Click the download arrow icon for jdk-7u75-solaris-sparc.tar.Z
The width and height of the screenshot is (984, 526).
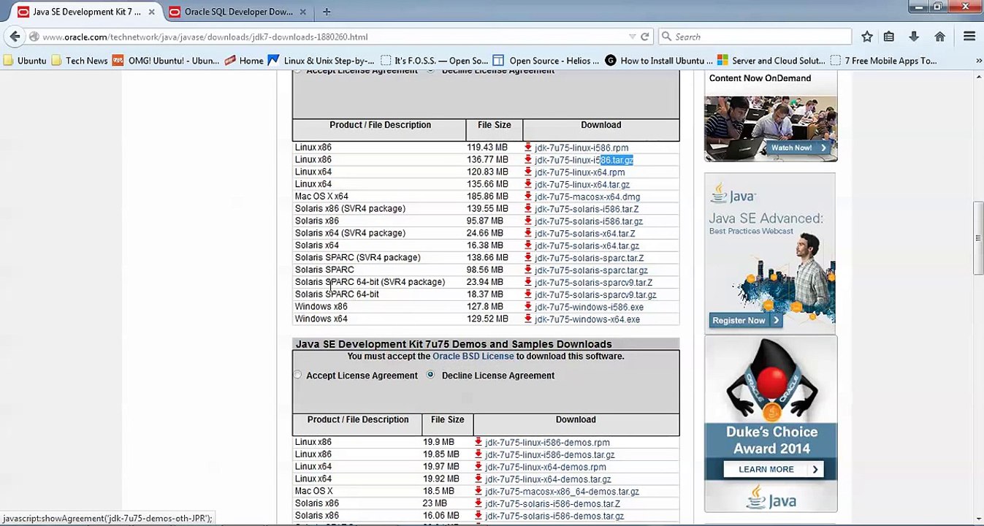(527, 258)
